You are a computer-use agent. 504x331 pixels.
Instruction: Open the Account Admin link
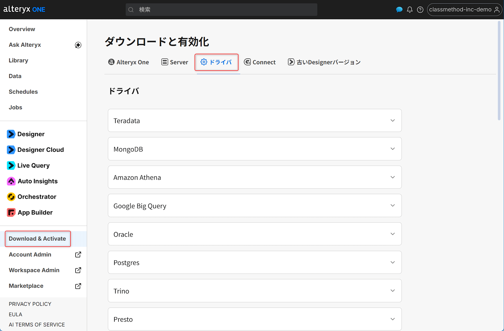[x=30, y=255]
